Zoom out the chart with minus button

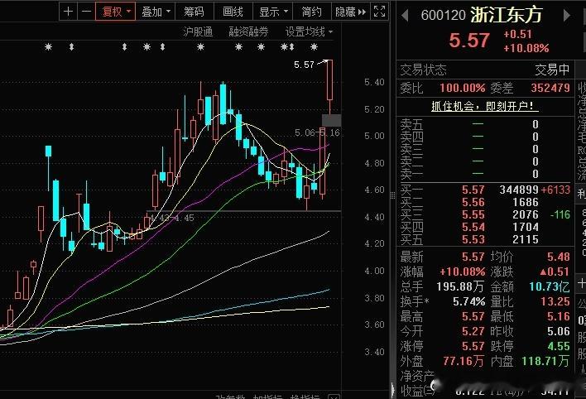pyautogui.click(x=86, y=12)
